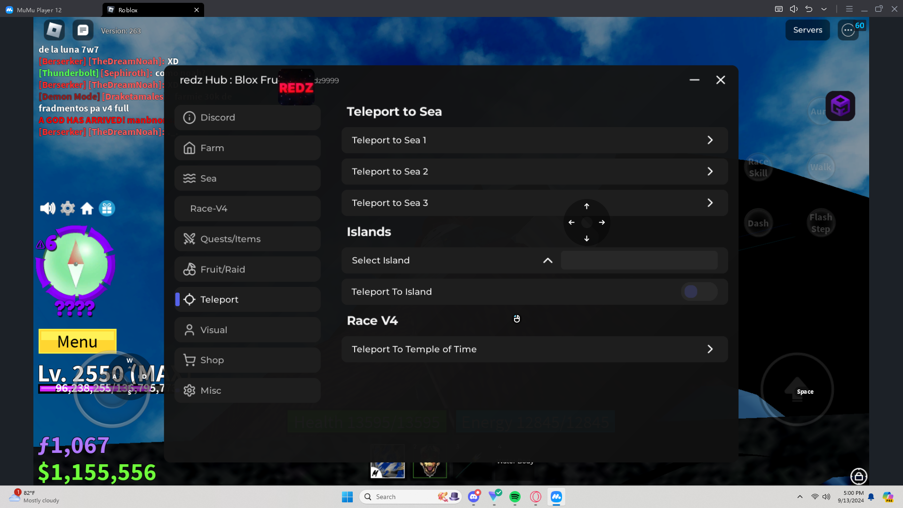Open the MuMu title bar dropdown arrow
Screen dimensions: 903x508
click(x=824, y=9)
